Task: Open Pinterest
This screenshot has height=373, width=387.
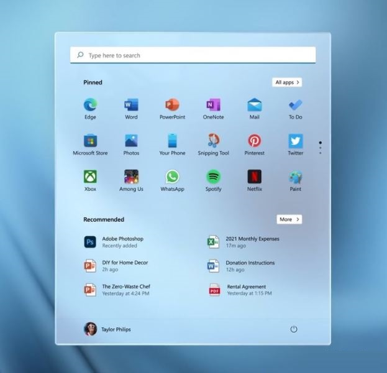Action: pos(255,145)
